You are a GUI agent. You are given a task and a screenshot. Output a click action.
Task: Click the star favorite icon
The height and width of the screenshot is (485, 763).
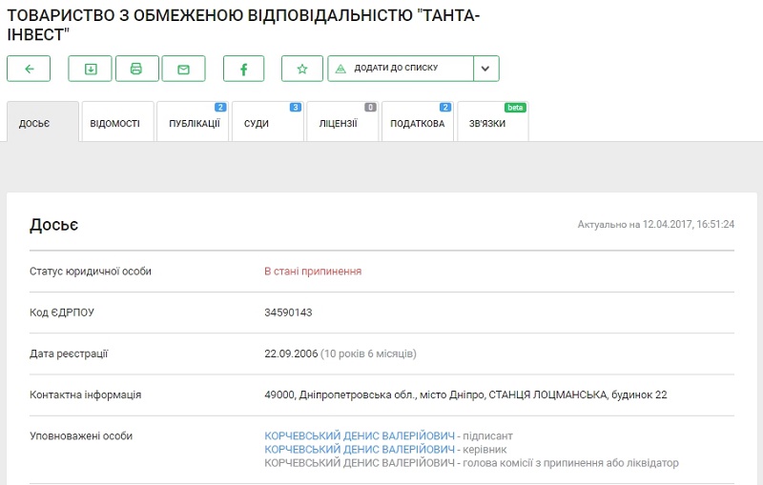pos(302,69)
